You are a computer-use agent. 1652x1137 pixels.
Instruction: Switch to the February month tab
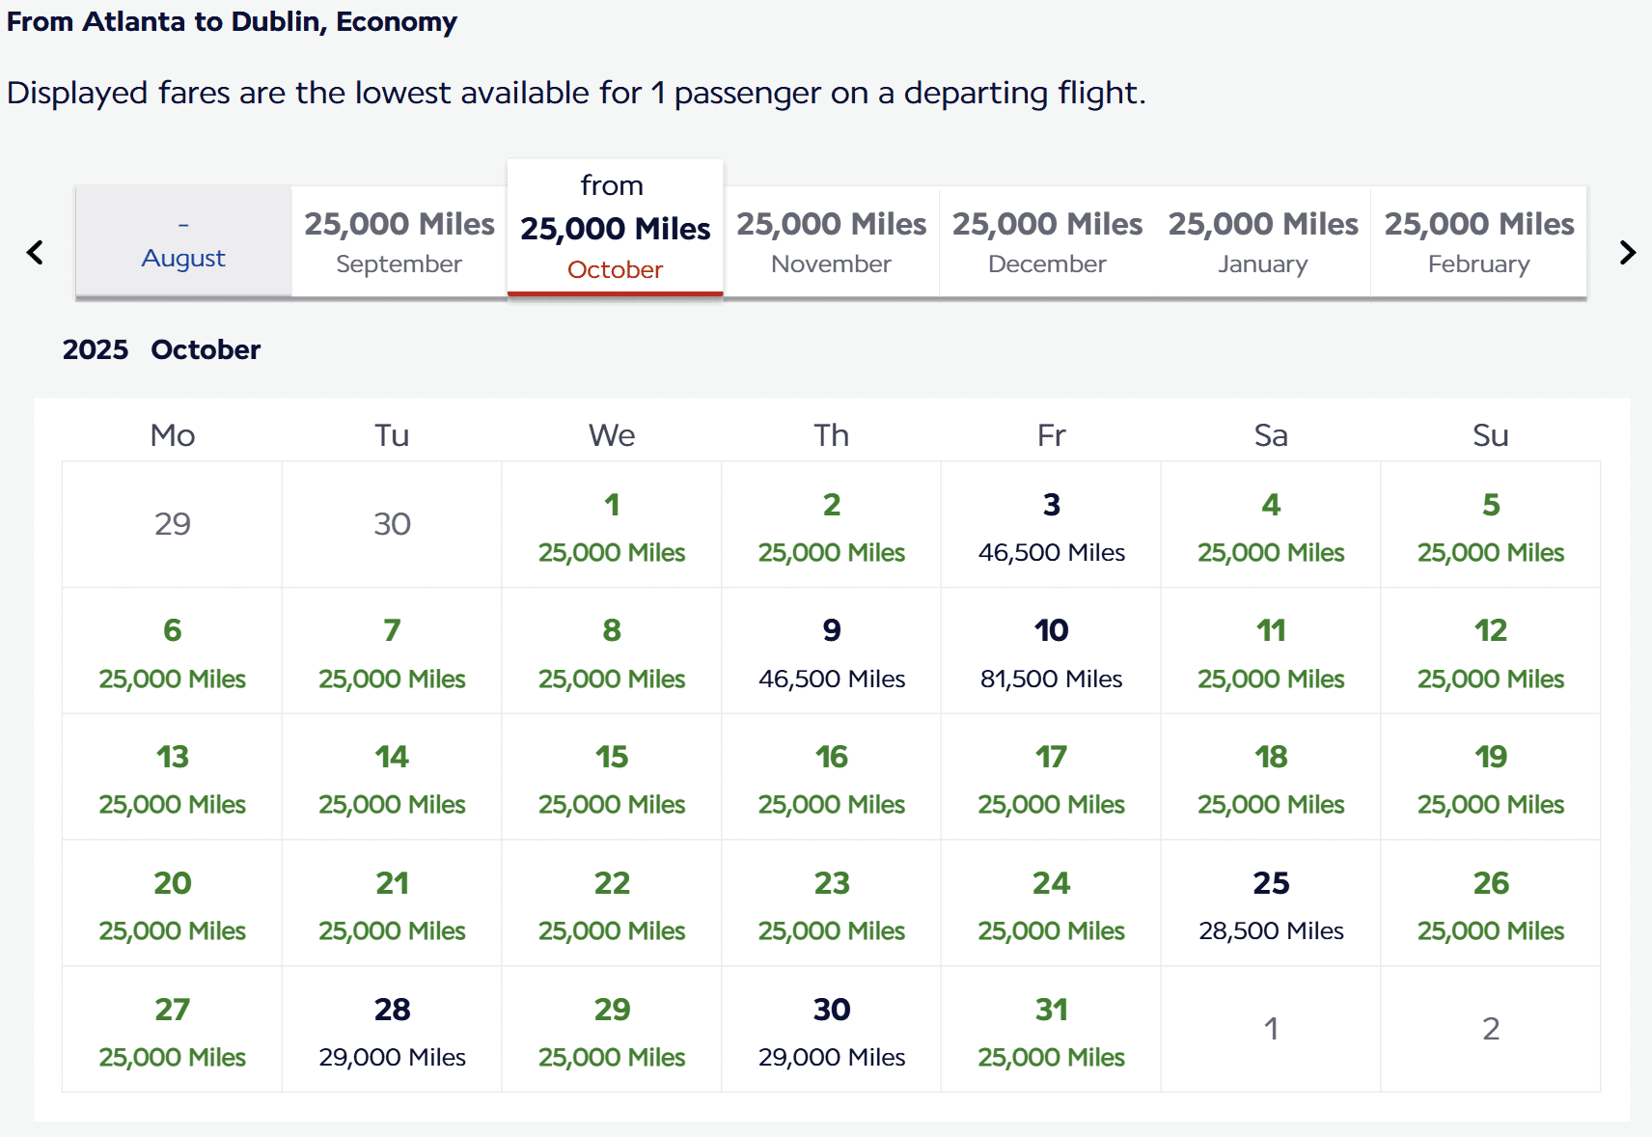1479,241
